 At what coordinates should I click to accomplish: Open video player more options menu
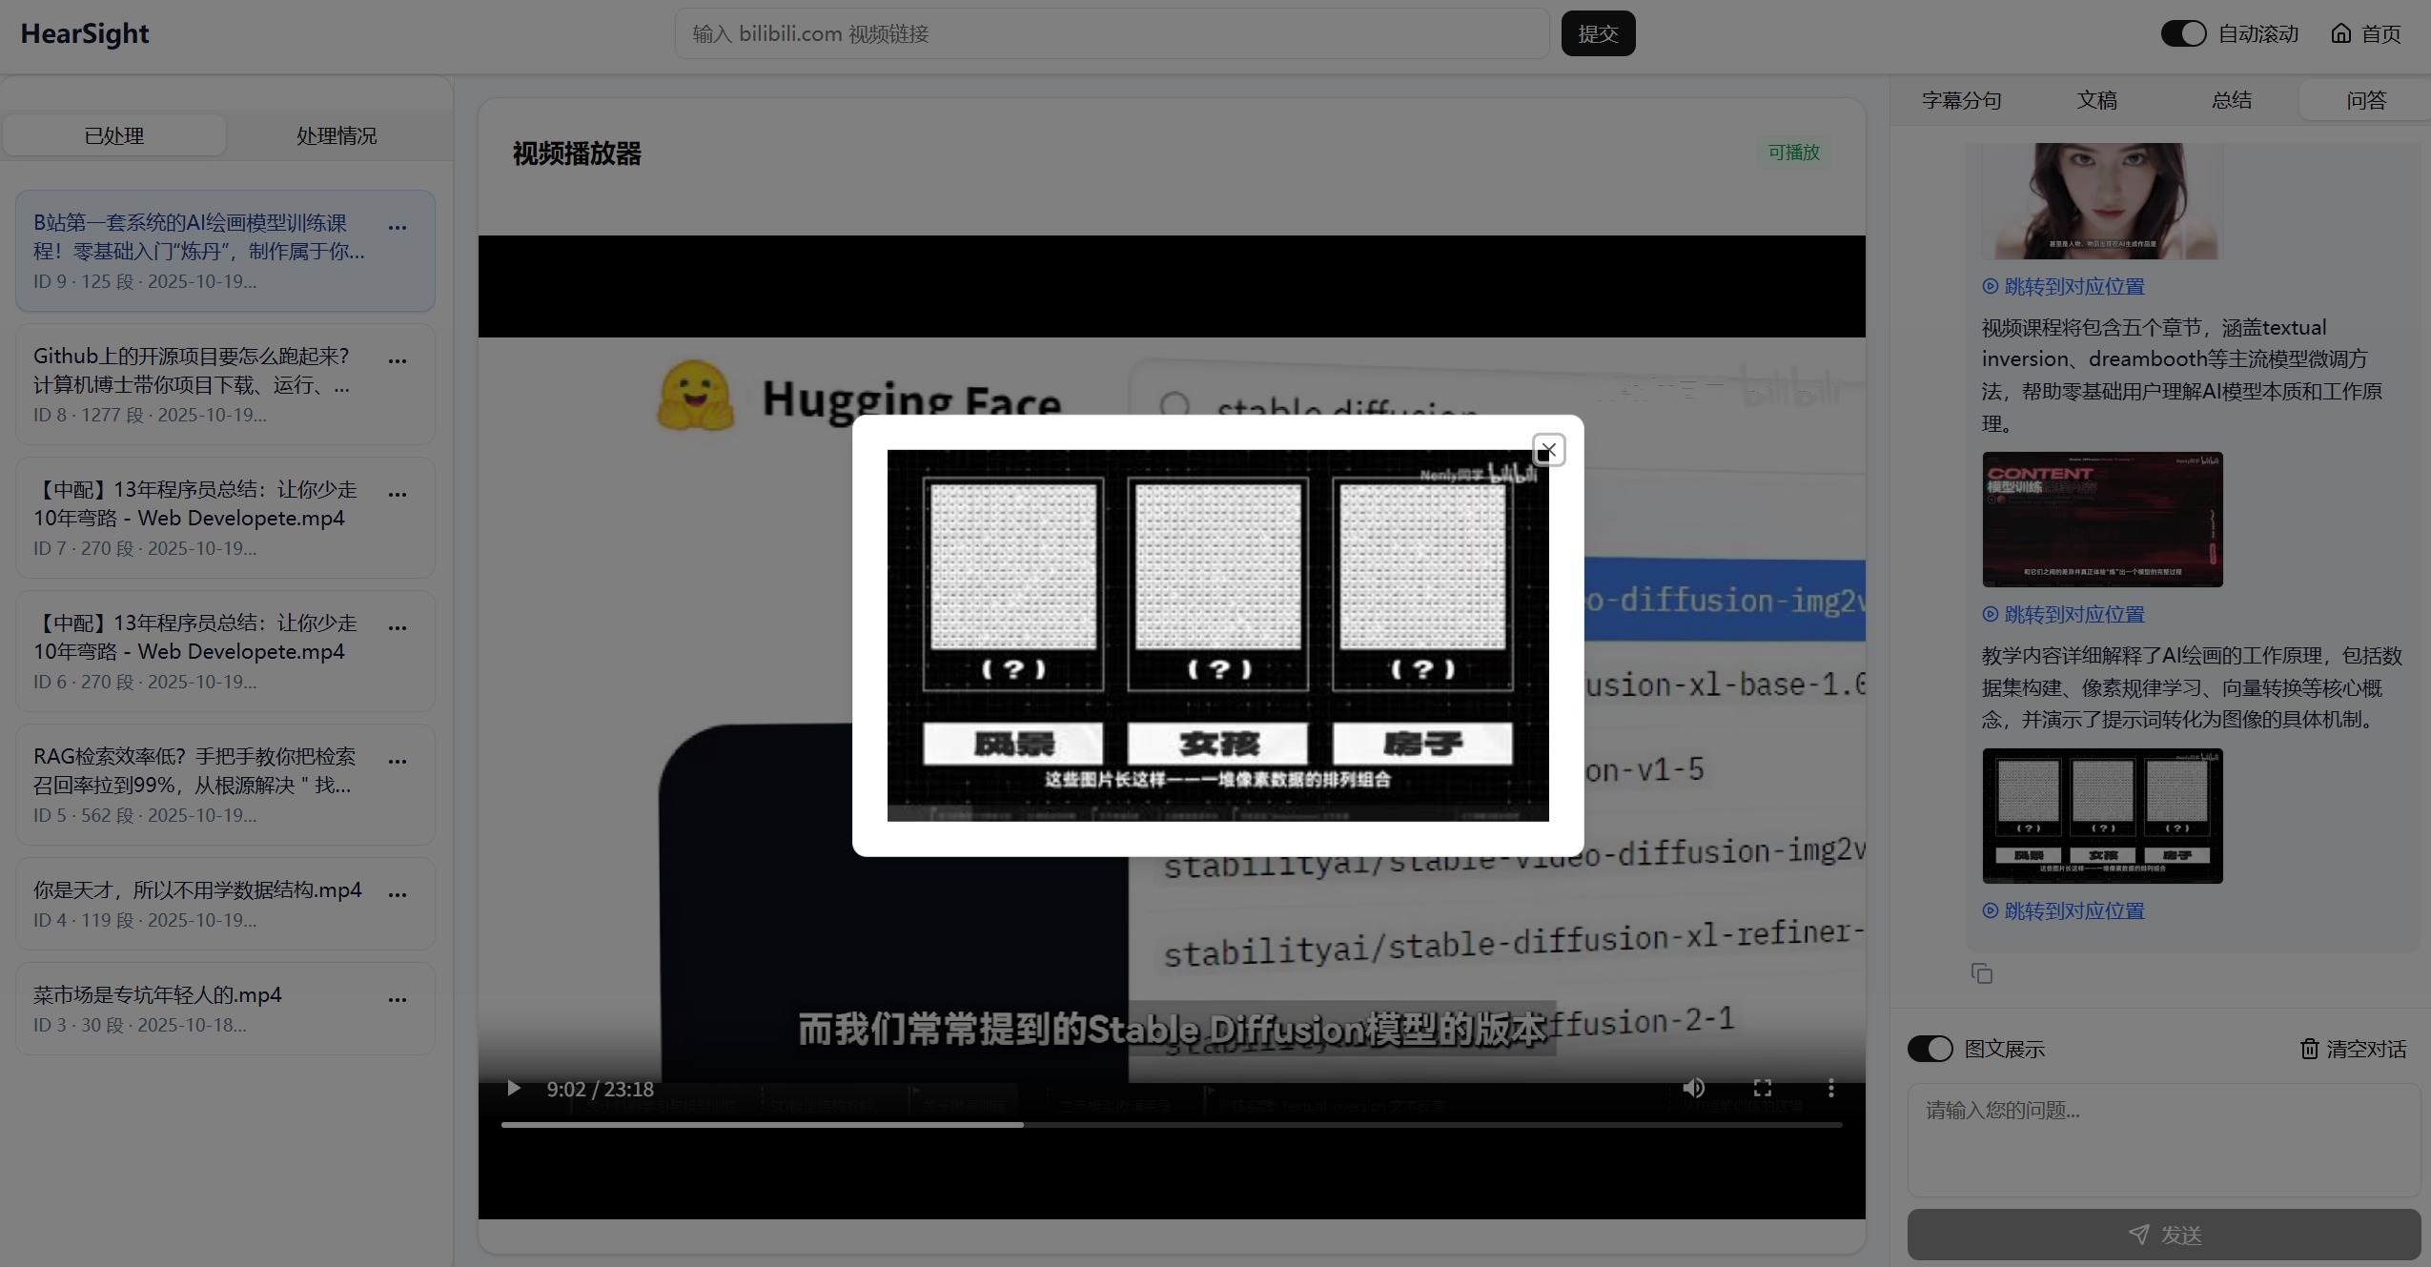[1830, 1088]
